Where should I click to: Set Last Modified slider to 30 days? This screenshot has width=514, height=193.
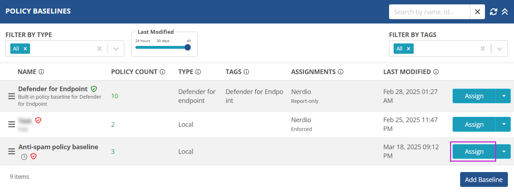(163, 41)
